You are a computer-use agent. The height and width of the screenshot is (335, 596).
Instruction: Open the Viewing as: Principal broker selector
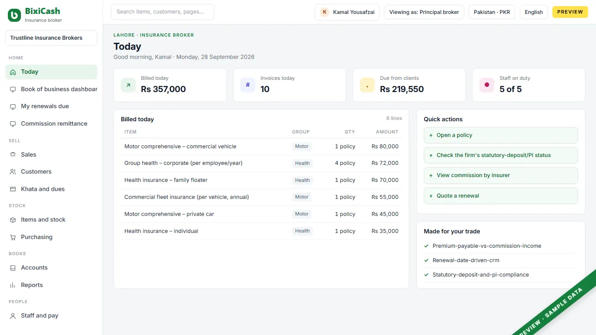(424, 12)
